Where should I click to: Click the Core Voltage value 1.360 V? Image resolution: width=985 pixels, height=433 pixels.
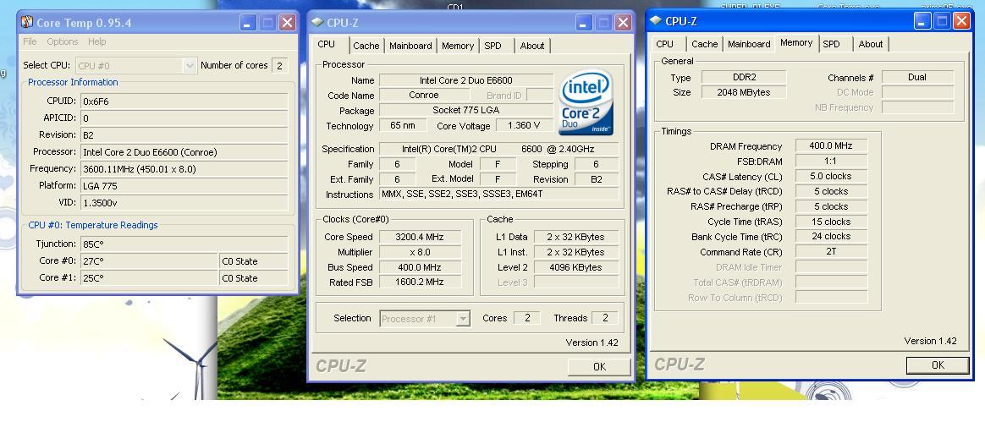coord(525,125)
